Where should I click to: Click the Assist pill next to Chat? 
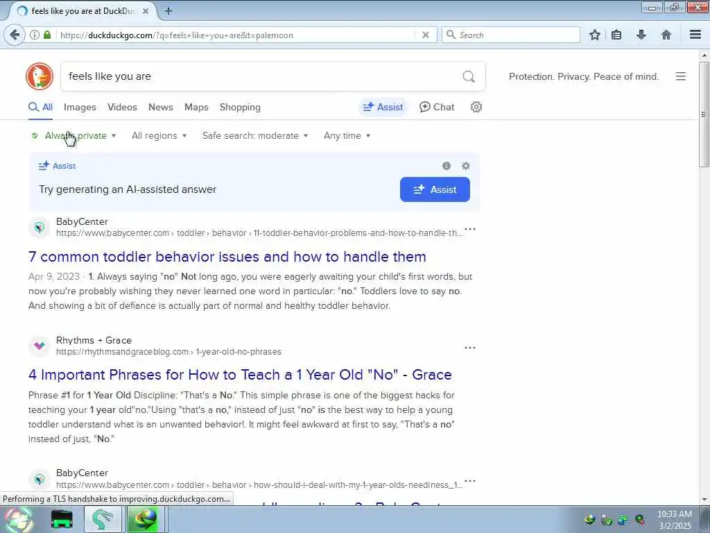pos(383,107)
